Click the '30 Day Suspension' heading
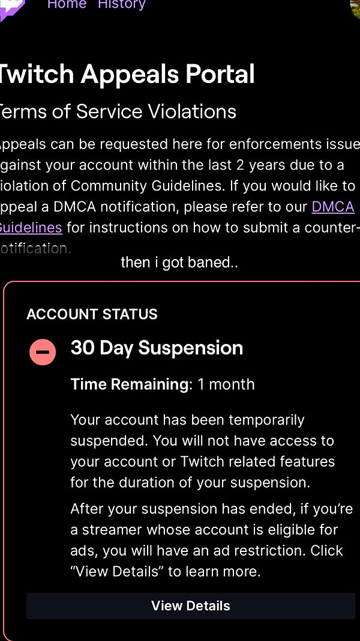 pyautogui.click(x=157, y=348)
